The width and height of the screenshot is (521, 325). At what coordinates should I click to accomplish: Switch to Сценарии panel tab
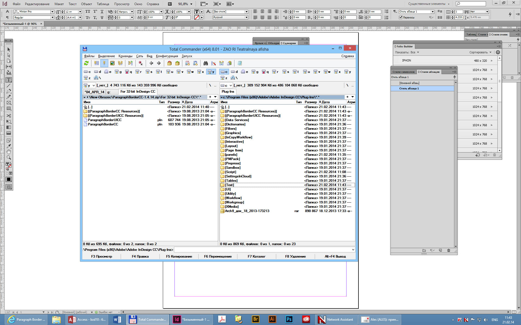coord(289,43)
